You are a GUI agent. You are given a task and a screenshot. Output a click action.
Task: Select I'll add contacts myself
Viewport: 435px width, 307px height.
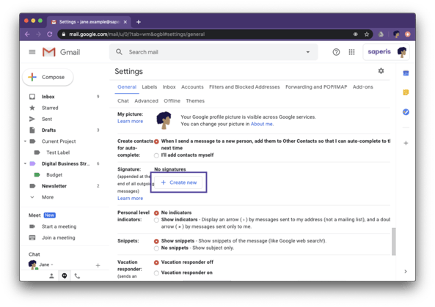click(x=156, y=155)
